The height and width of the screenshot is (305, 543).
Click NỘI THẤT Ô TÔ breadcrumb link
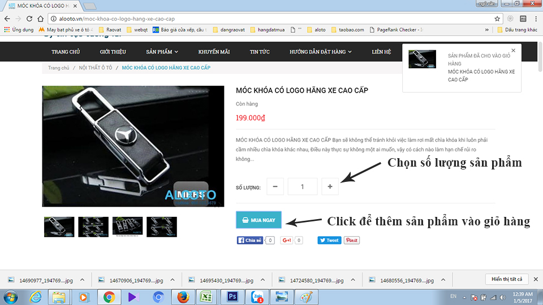[96, 68]
